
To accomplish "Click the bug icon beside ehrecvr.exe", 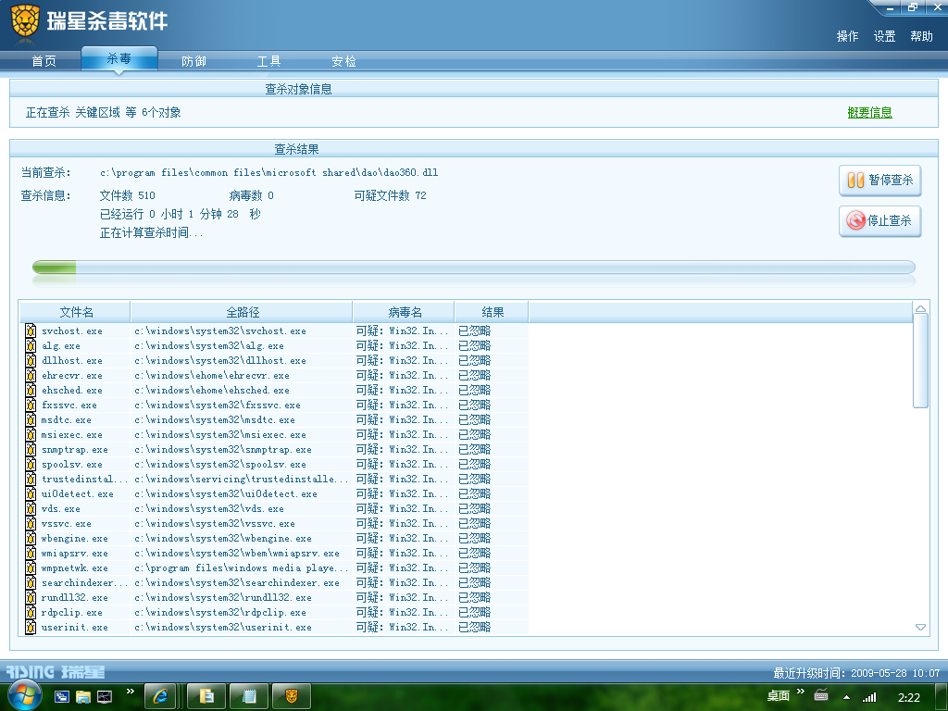I will [31, 376].
